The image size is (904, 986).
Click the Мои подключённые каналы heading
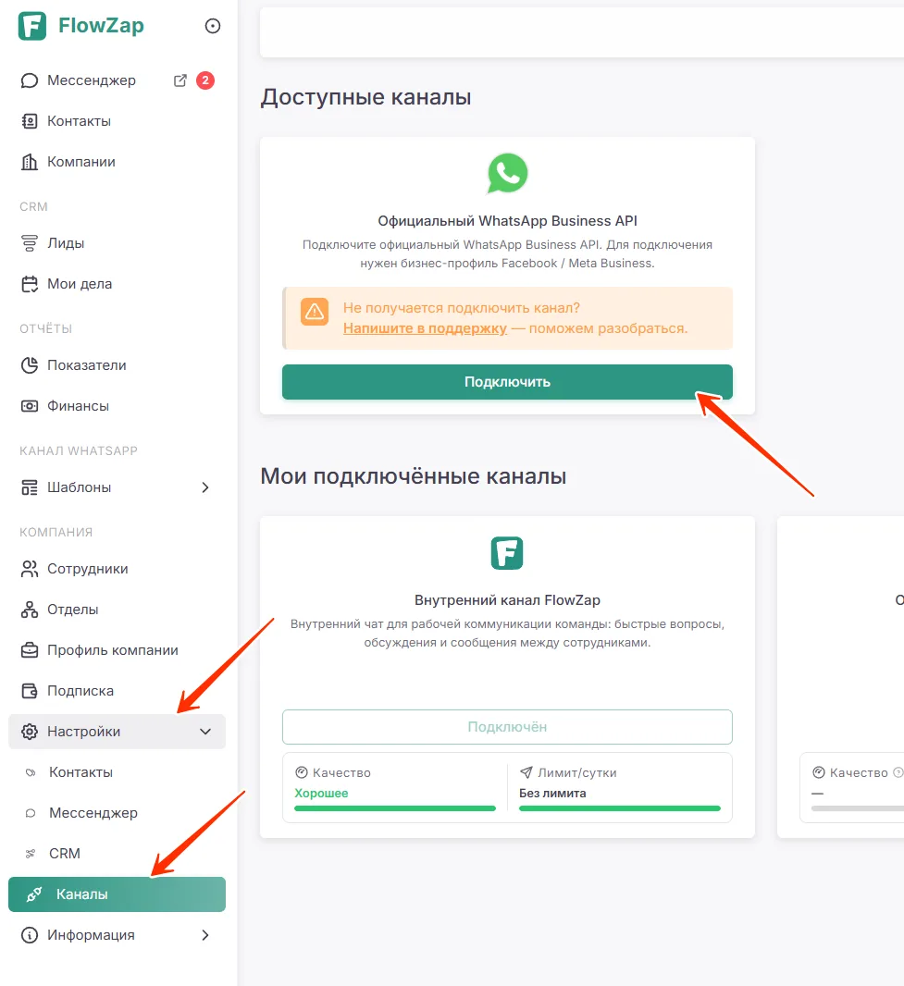pyautogui.click(x=414, y=476)
